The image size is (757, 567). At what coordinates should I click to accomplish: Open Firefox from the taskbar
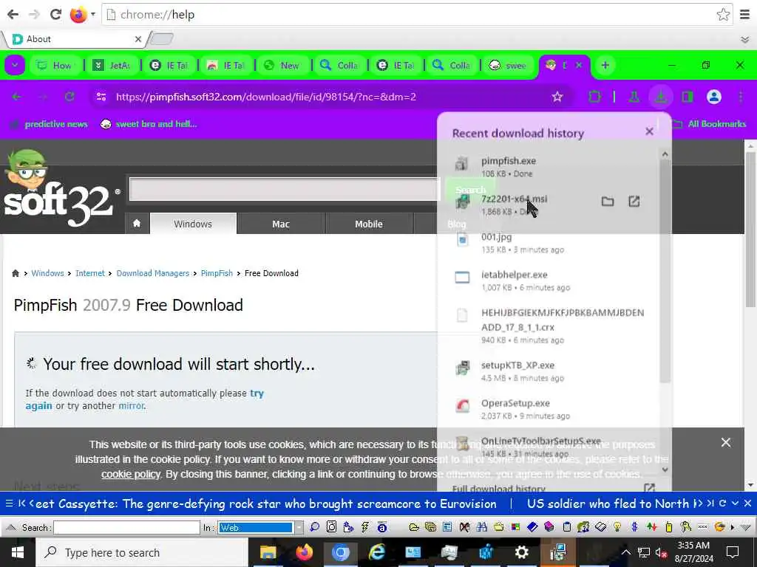(x=304, y=552)
